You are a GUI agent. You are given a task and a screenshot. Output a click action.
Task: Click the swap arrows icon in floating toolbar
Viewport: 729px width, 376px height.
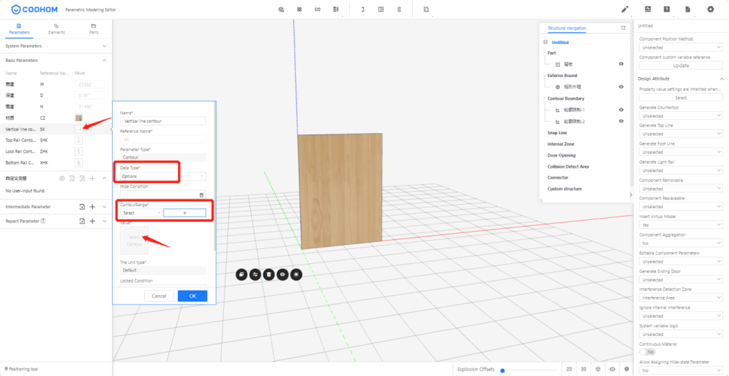coord(255,274)
